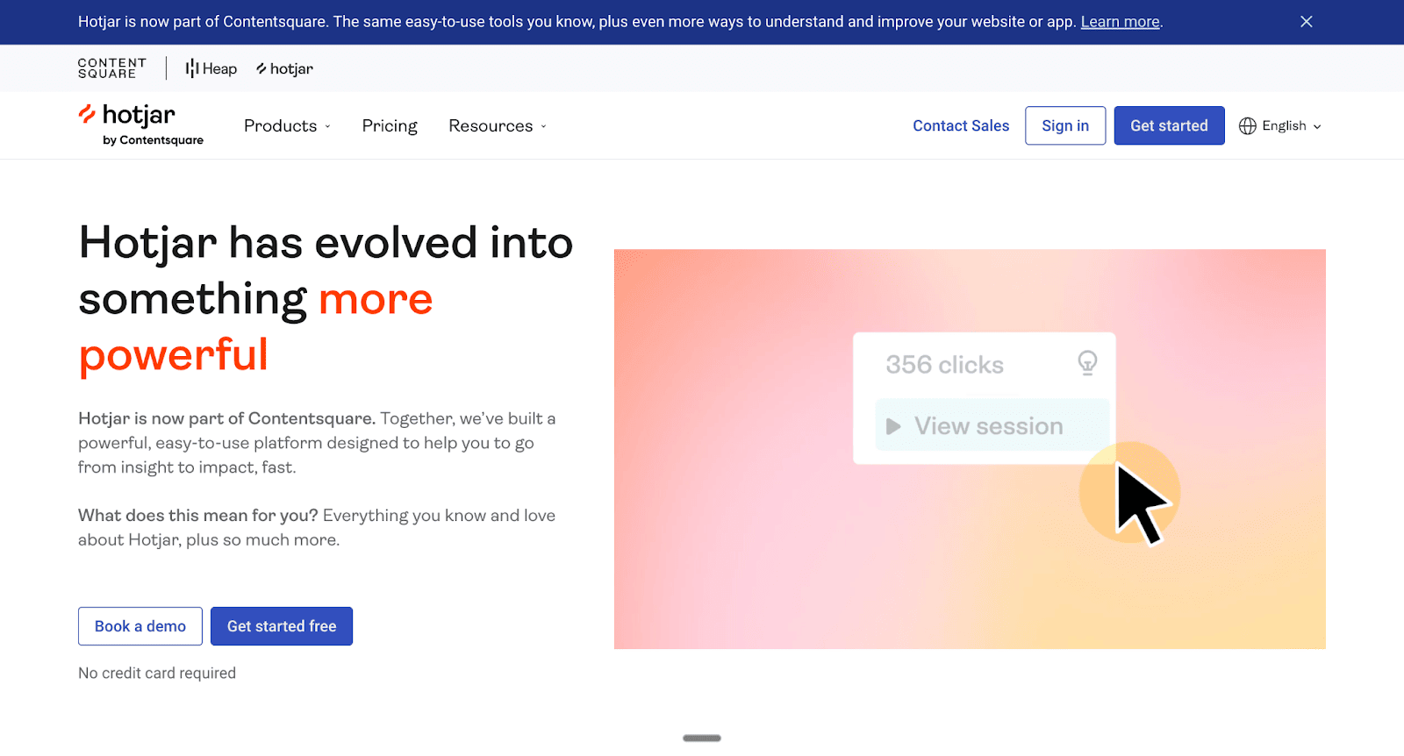
Task: Click the 356 clicks label
Action: pyautogui.click(x=944, y=365)
